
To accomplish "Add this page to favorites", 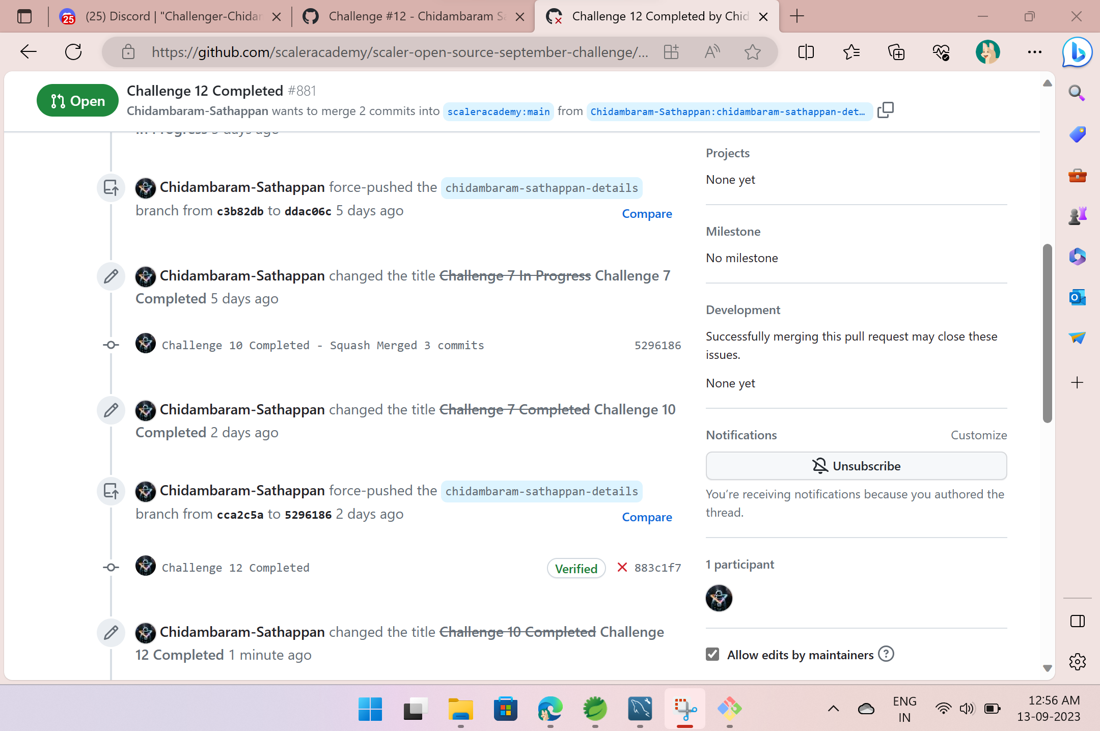I will pyautogui.click(x=752, y=51).
